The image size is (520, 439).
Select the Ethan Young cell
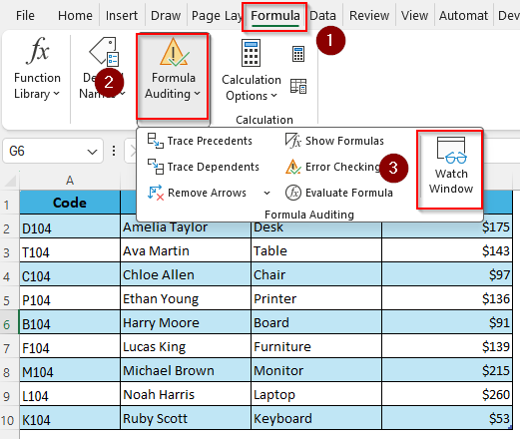(186, 299)
